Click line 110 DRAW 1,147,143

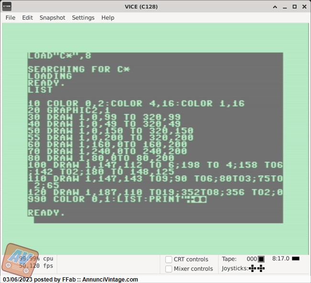pyautogui.click(x=155, y=182)
